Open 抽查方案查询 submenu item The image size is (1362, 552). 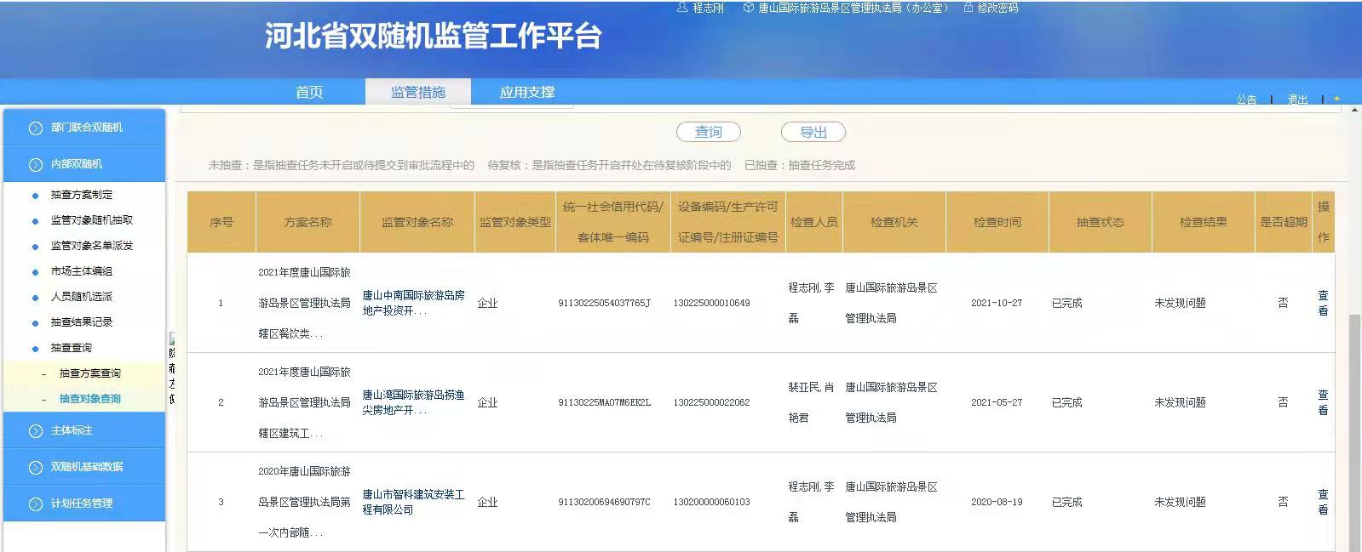[89, 373]
